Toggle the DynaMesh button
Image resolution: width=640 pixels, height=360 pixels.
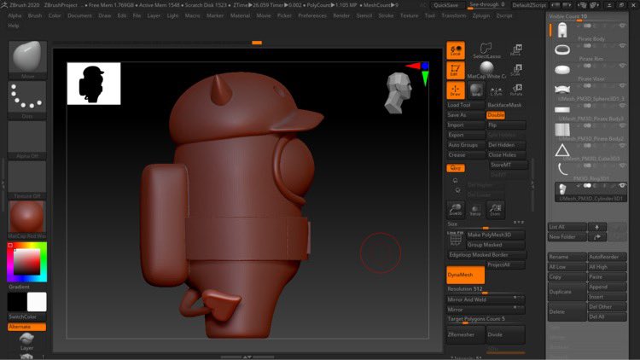(x=465, y=275)
